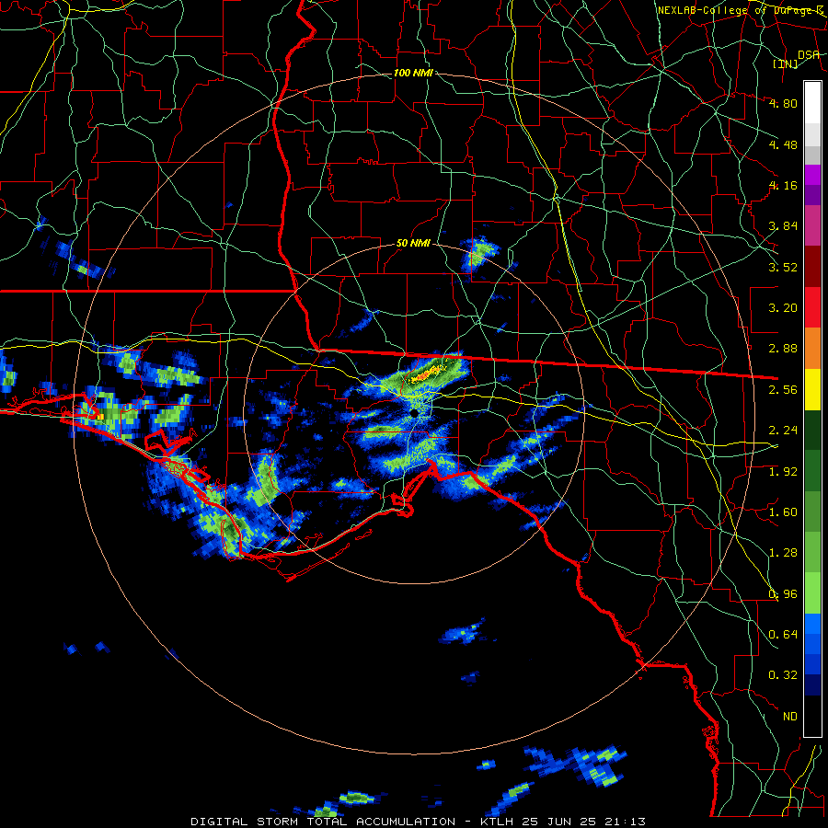The height and width of the screenshot is (828, 828).
Task: Select the 3.52 legend value
Action: 783,267
